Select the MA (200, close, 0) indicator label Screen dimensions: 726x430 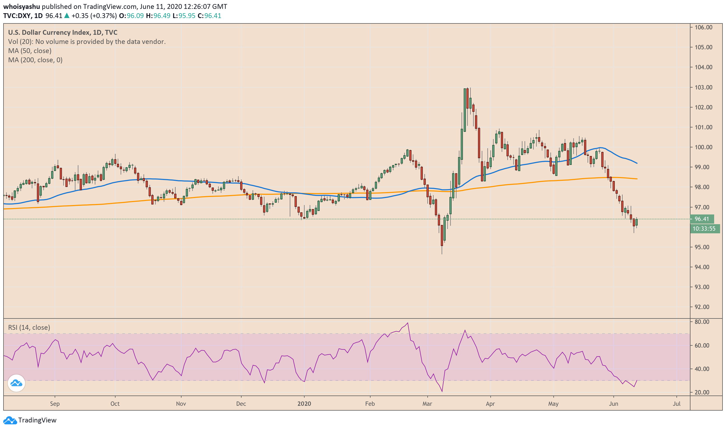[35, 60]
